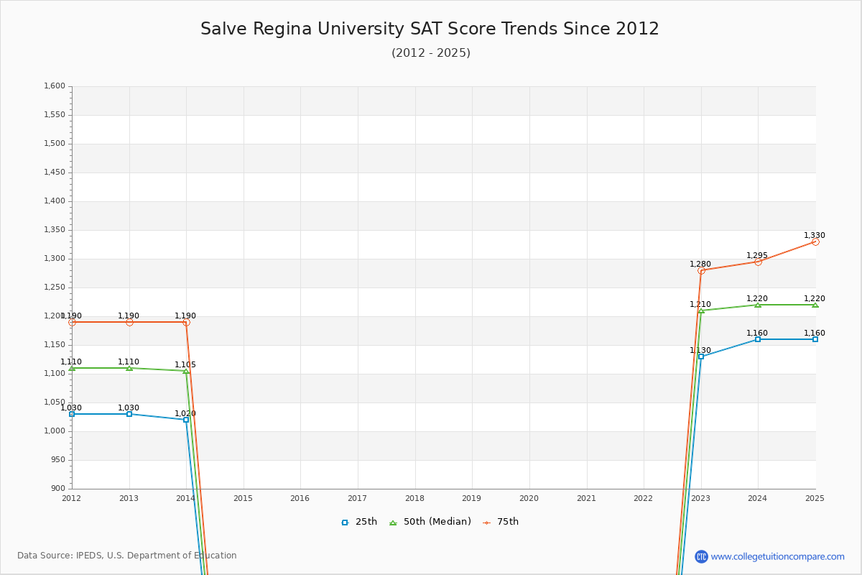Click the 2022 x-axis label
This screenshot has height=575, width=862.
tap(643, 498)
